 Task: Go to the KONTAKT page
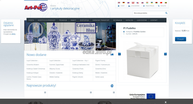coord(154,20)
